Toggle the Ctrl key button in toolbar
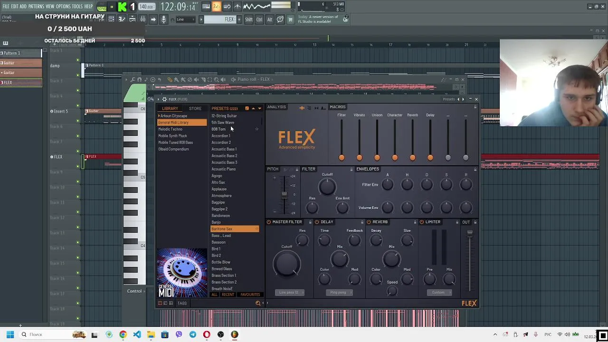The width and height of the screenshot is (608, 342). pos(259,19)
